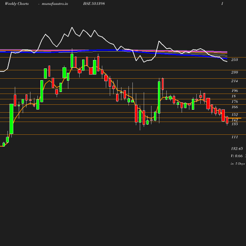
Task: Click the 166 price level label
Action: tap(235, 107)
